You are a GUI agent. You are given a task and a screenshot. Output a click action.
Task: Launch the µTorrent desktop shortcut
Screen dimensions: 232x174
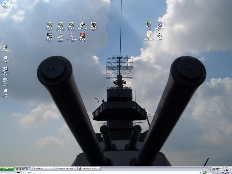5,48
